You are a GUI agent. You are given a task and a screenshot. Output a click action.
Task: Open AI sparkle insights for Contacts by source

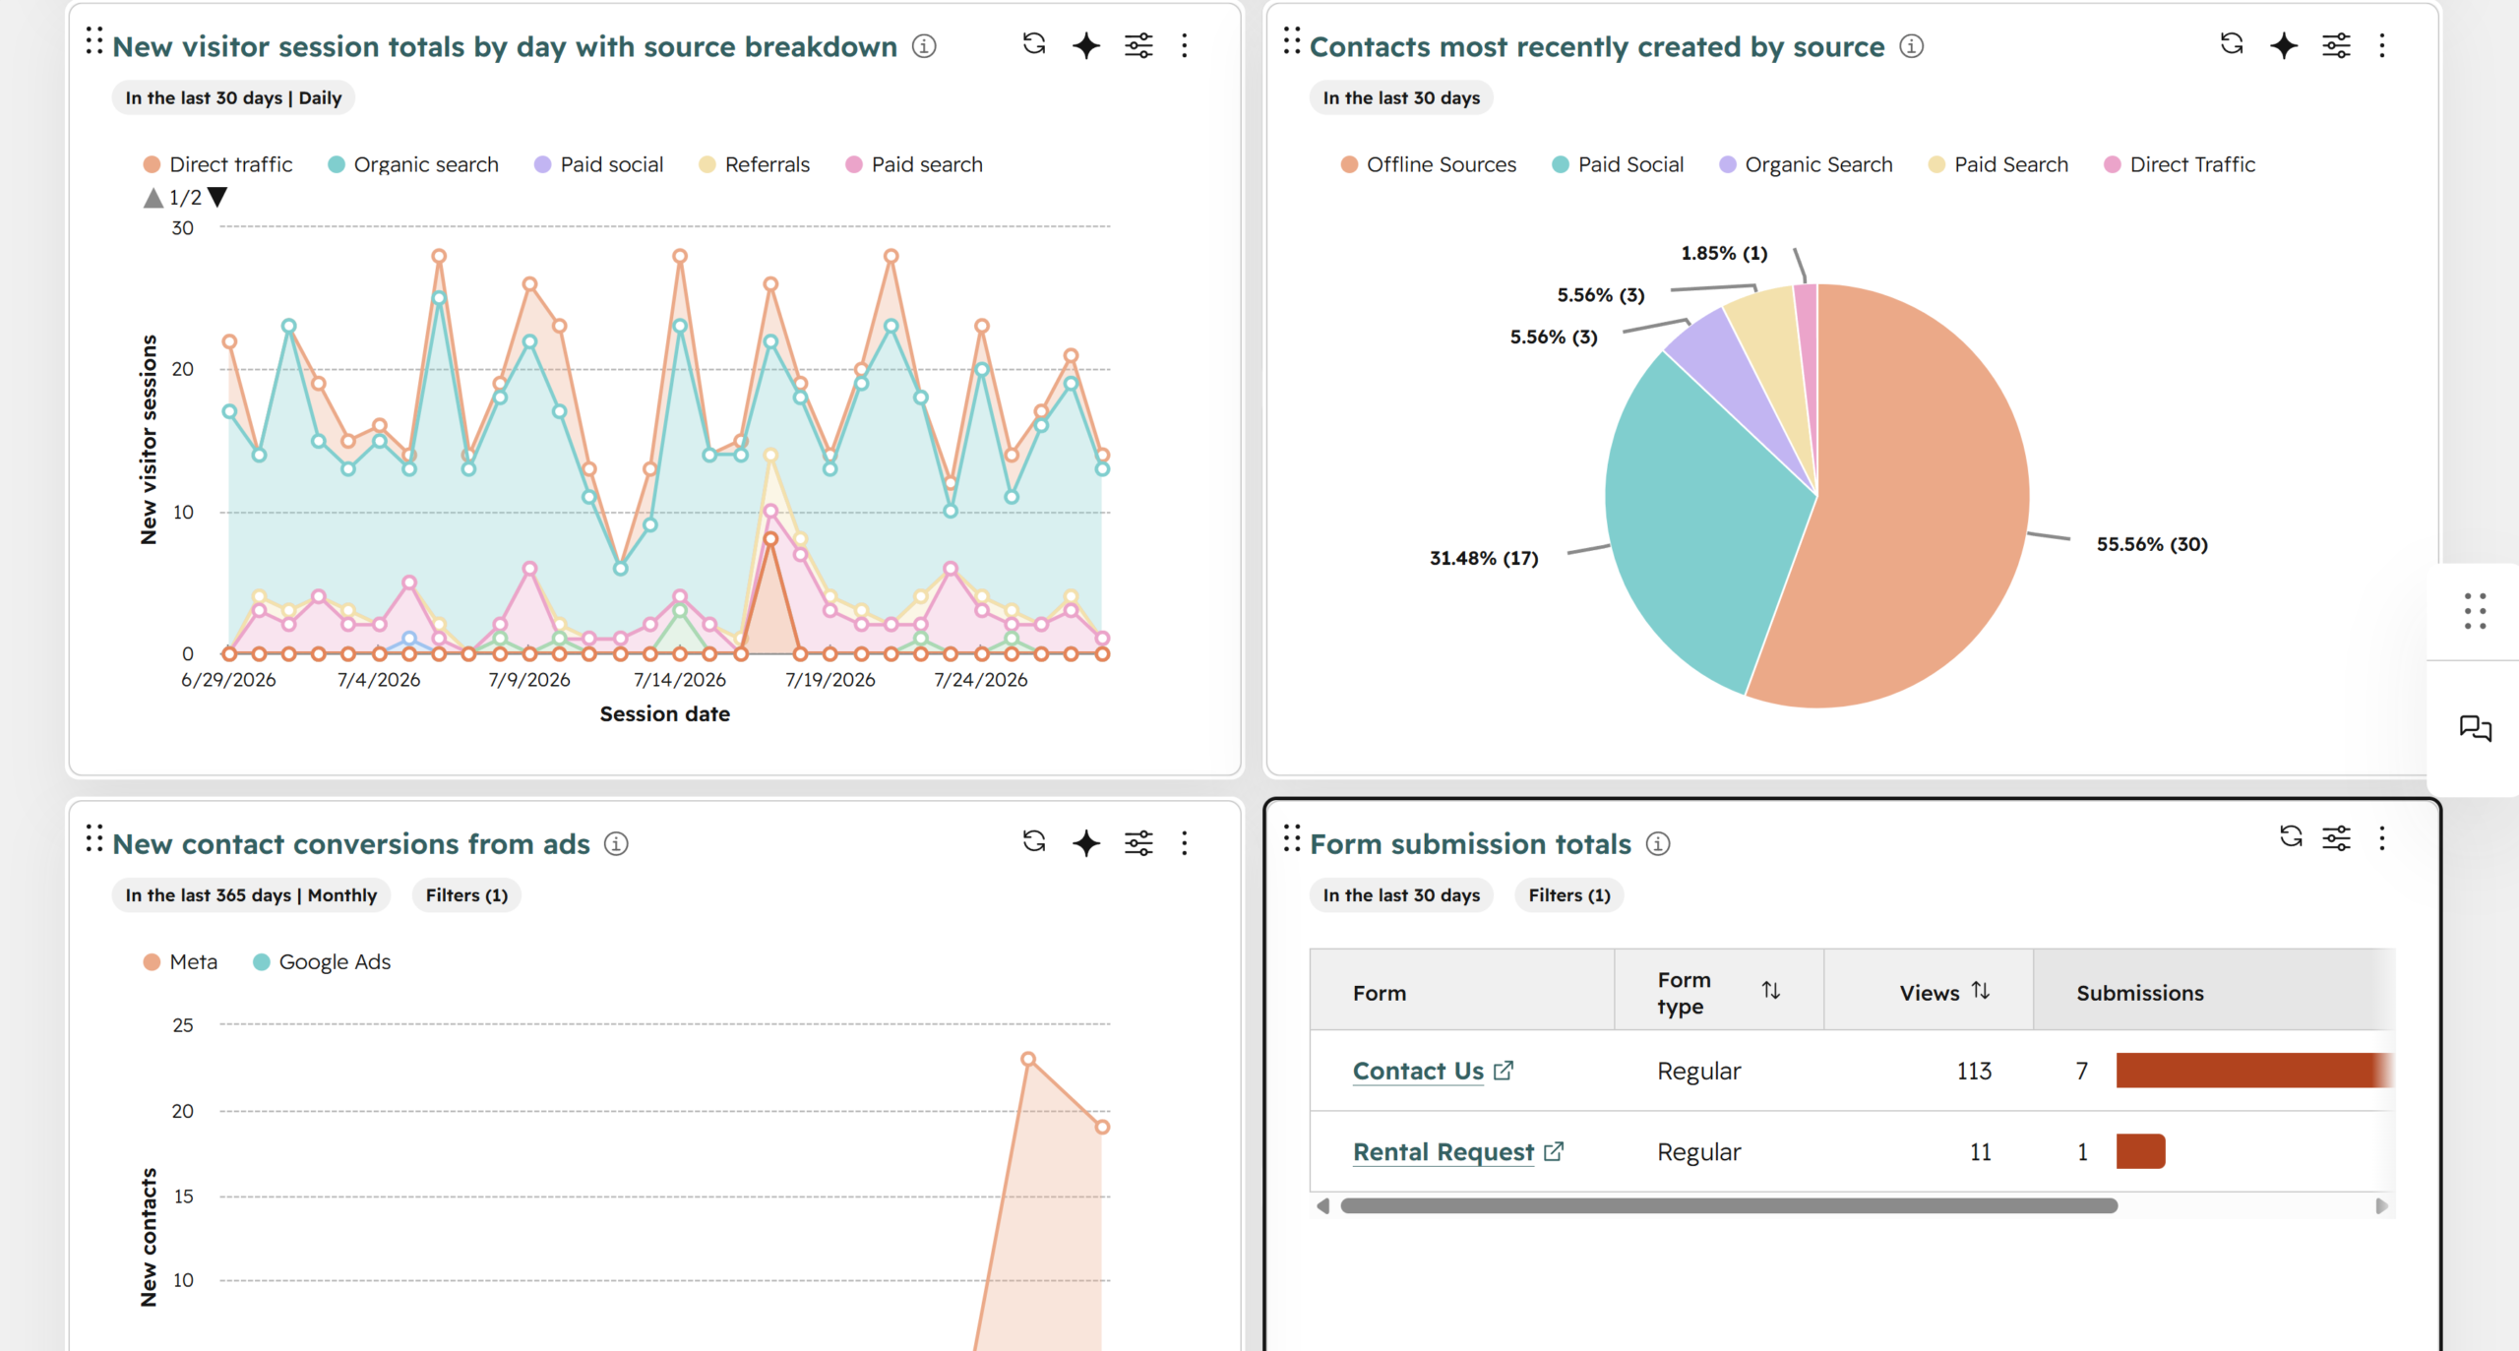[x=2284, y=45]
